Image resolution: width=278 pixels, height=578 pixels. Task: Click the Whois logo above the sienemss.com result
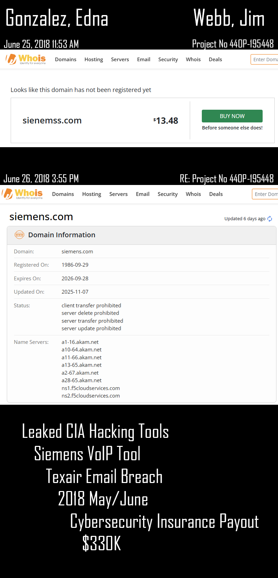tap(26, 59)
